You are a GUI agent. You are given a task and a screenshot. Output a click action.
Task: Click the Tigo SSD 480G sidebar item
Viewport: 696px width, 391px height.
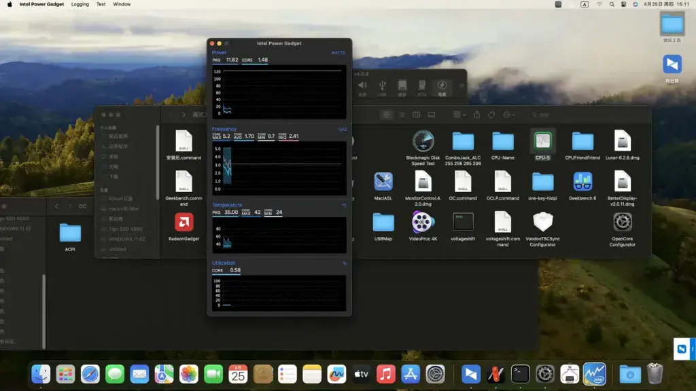[x=126, y=229]
